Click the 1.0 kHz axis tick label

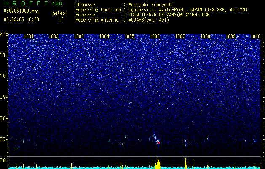tap(4, 76)
